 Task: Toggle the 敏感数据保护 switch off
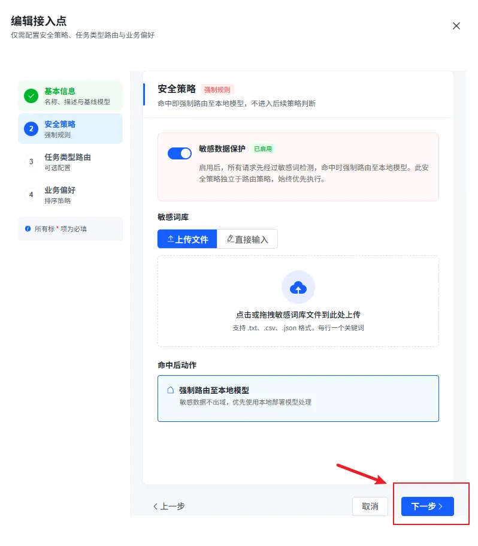click(180, 153)
